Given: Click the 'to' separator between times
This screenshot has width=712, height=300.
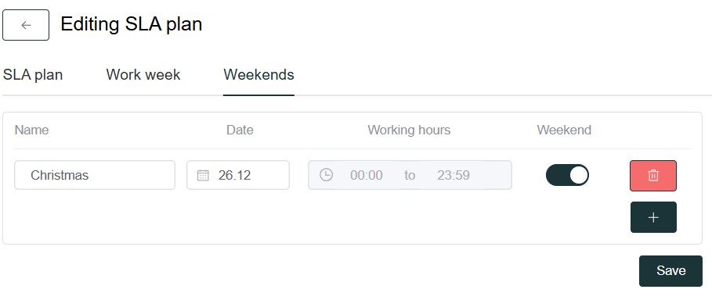Looking at the screenshot, I should (410, 175).
